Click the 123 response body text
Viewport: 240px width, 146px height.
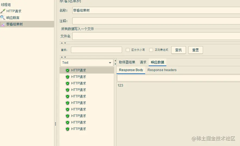120,85
